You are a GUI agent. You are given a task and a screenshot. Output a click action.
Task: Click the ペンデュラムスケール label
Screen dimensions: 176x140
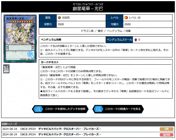[120, 40]
